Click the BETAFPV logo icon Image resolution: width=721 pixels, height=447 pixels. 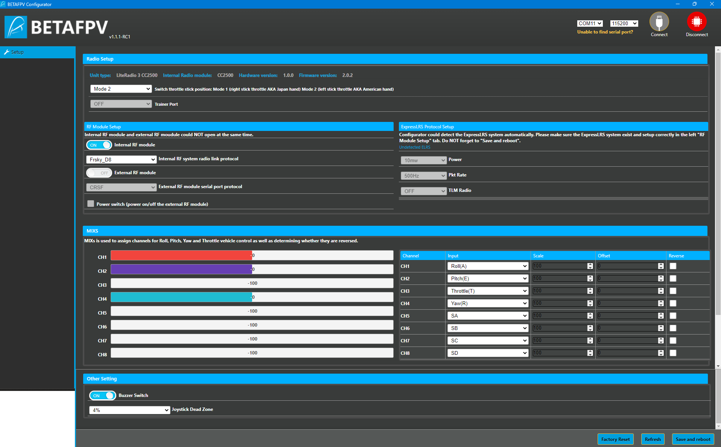(16, 27)
